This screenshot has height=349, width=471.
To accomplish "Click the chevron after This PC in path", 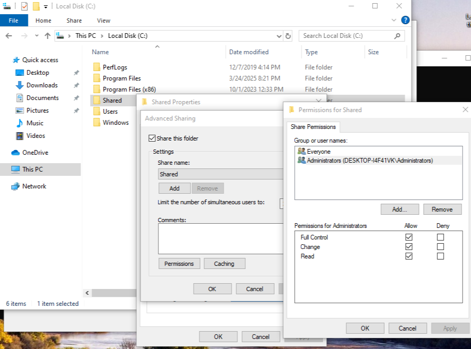I will coord(102,36).
